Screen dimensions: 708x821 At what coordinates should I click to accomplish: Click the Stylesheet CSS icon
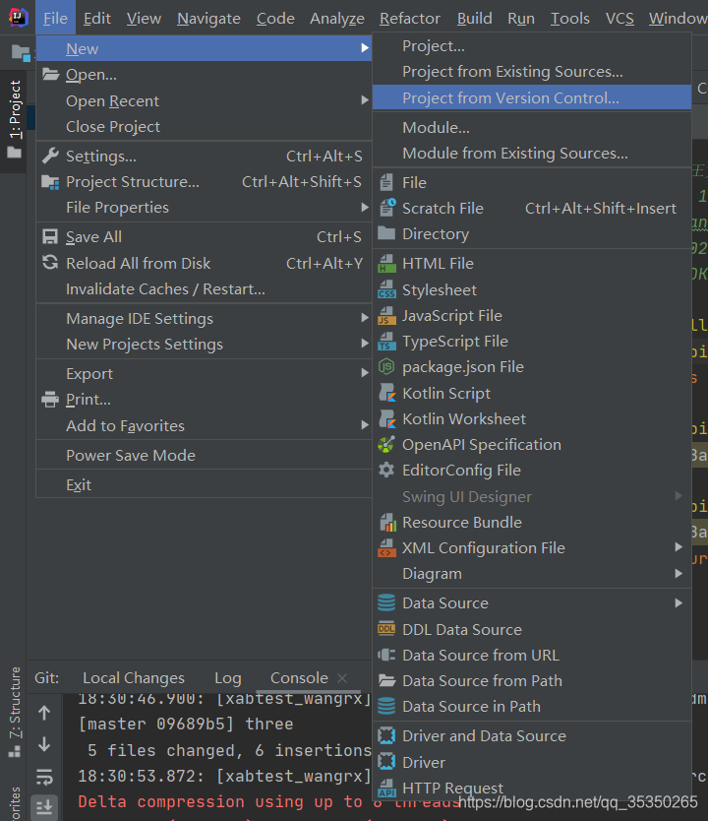point(386,289)
